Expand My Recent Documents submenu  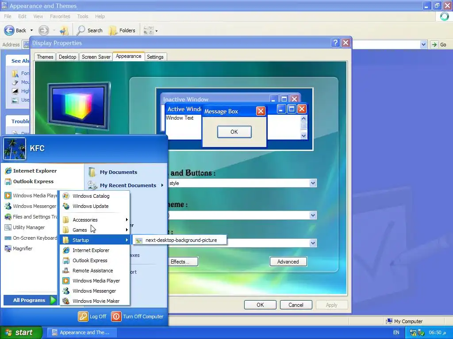coord(126,185)
